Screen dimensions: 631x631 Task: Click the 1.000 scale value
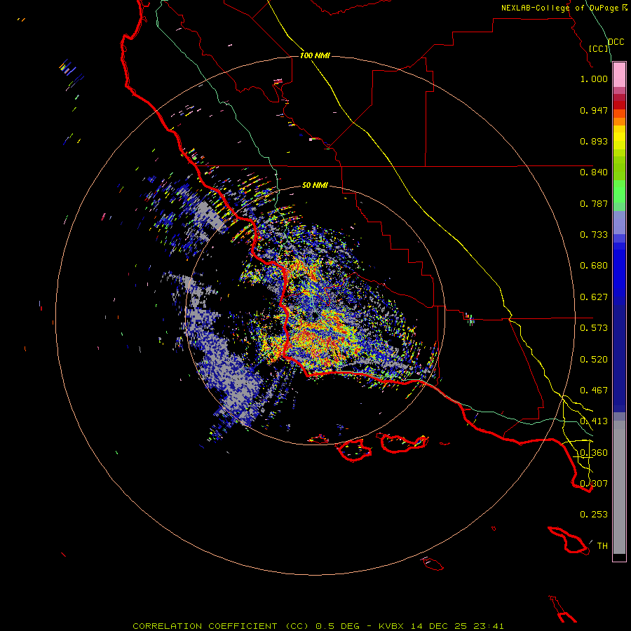click(x=594, y=79)
